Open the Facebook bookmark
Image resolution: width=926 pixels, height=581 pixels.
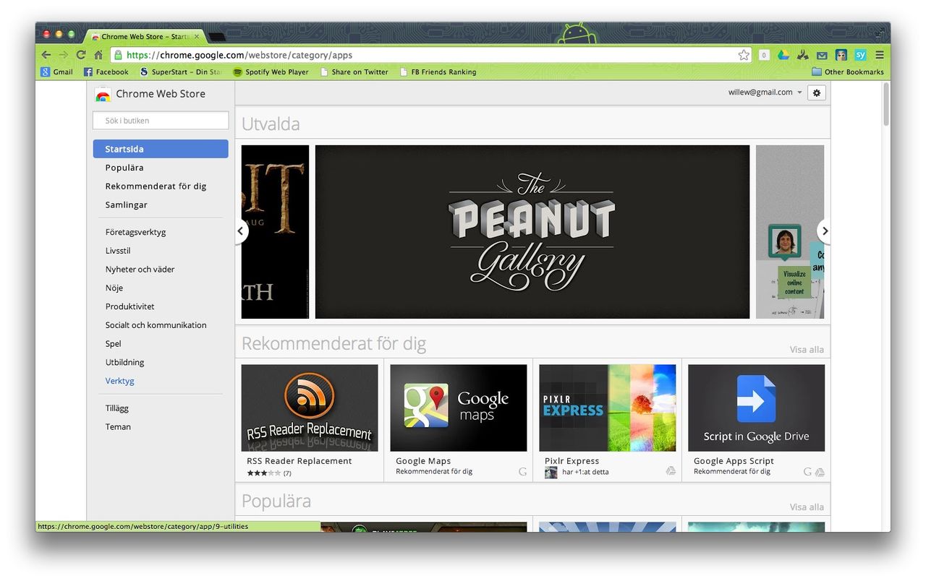(106, 72)
